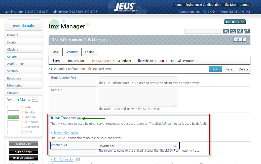The image size is (261, 164).
Task: Click the print/refresh toolbar icon
Action: coord(233,31)
